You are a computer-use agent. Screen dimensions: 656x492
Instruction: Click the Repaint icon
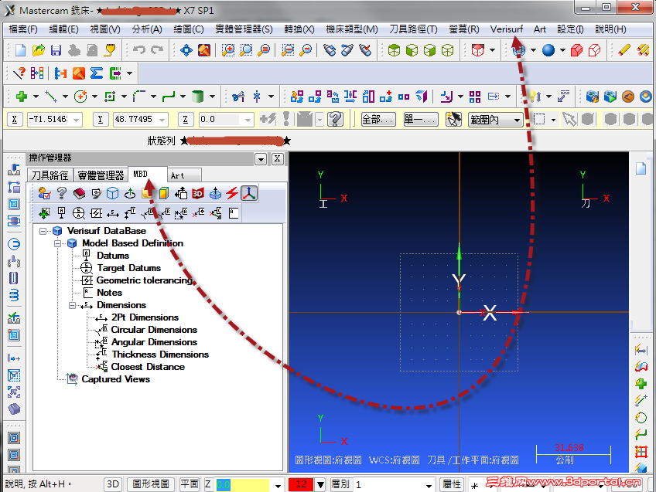(x=204, y=50)
